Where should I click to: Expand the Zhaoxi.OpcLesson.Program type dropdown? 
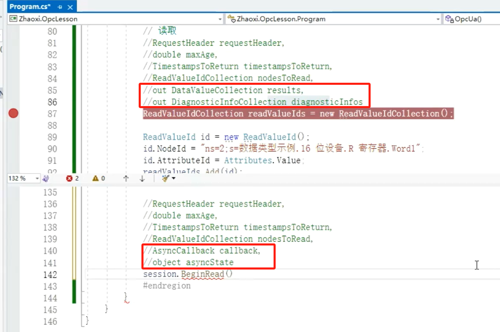(x=438, y=19)
